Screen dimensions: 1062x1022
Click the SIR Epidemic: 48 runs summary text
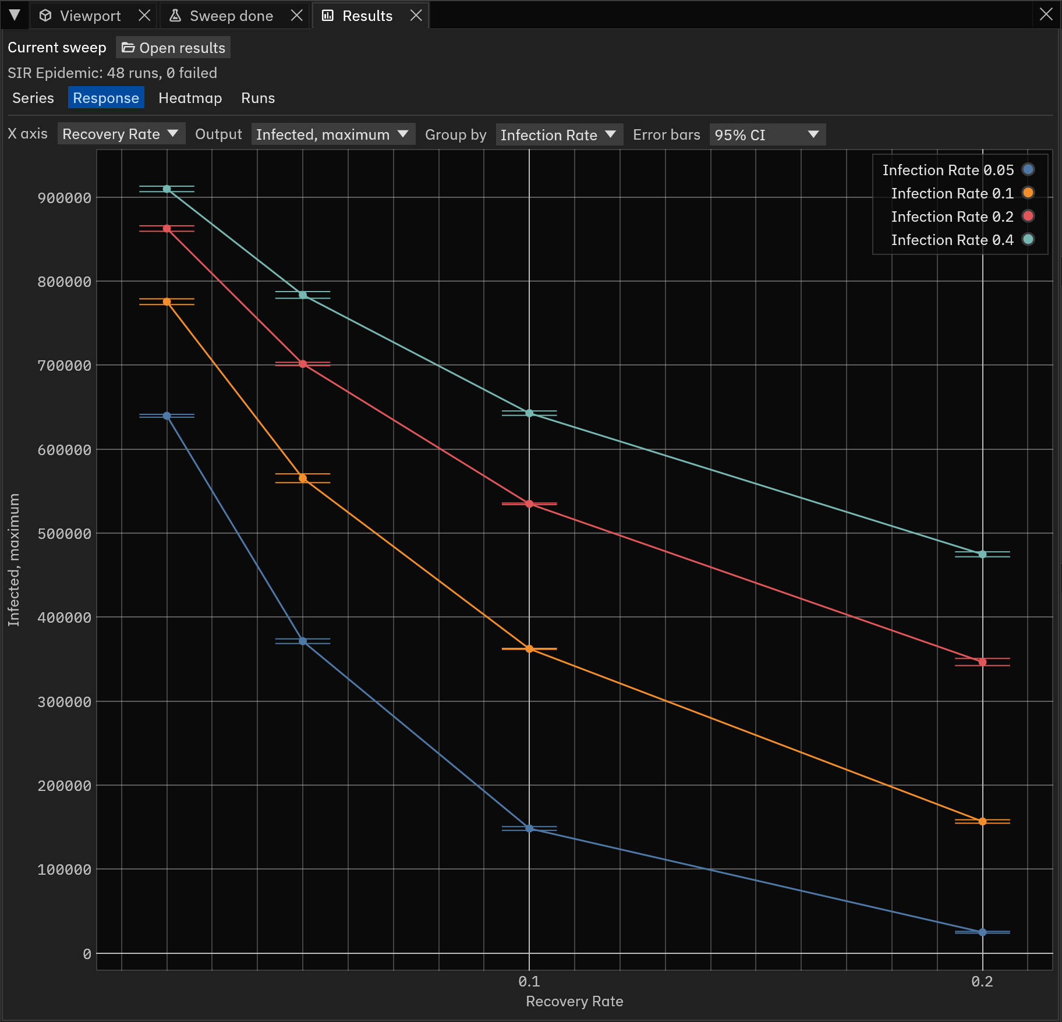[x=112, y=73]
